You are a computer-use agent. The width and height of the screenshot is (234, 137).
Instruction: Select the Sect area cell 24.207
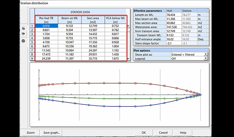93,50
